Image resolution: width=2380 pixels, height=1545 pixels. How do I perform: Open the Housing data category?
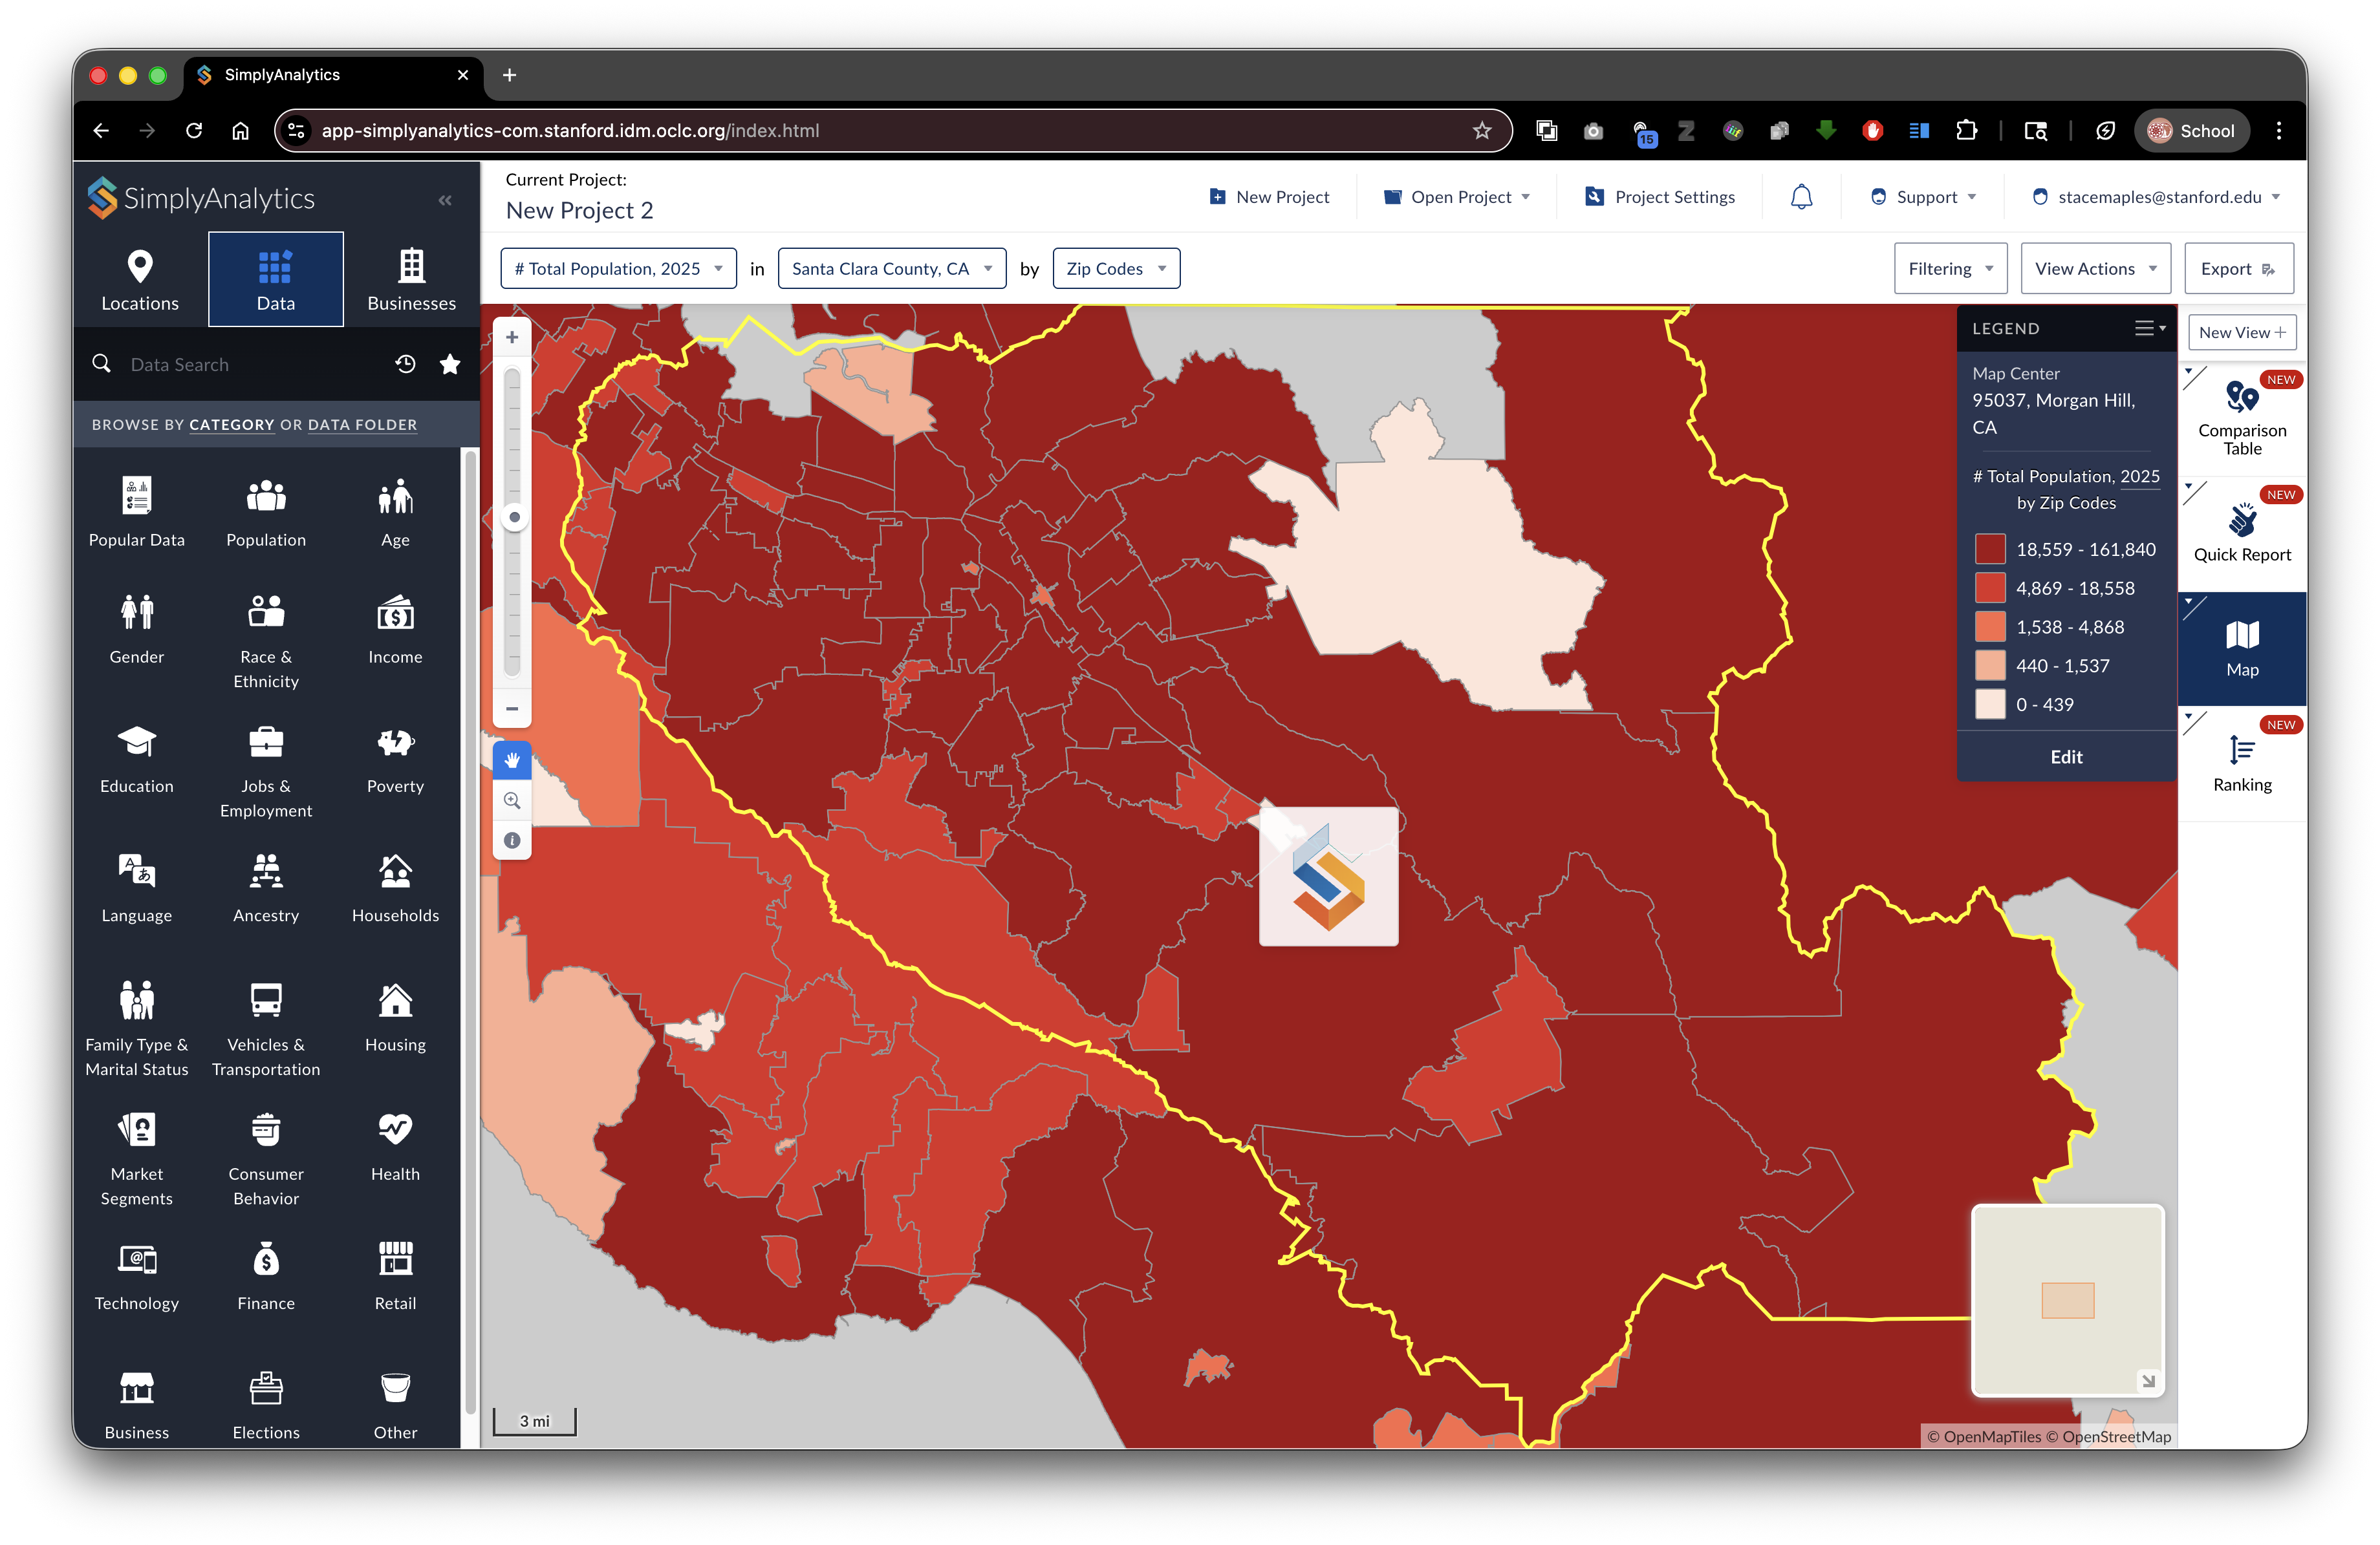point(395,1018)
